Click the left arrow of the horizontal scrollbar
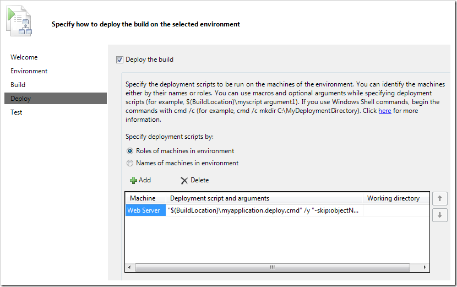This screenshot has height=287, width=457. 129,267
